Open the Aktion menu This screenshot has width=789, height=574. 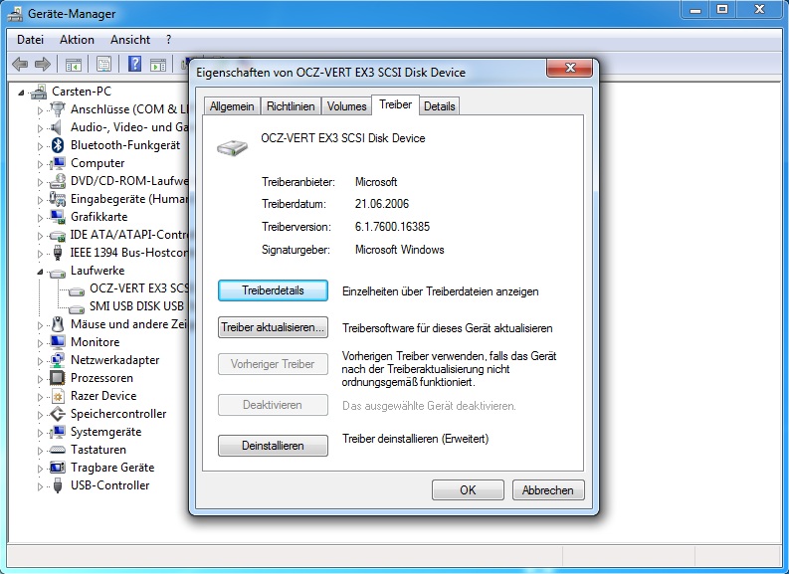click(77, 40)
